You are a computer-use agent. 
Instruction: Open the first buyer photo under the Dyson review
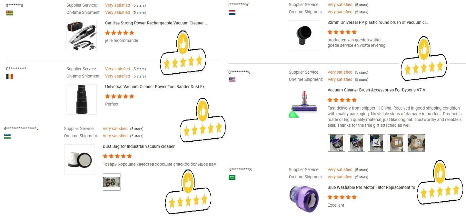pyautogui.click(x=336, y=143)
